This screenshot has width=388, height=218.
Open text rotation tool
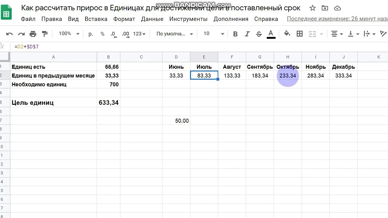(383, 34)
